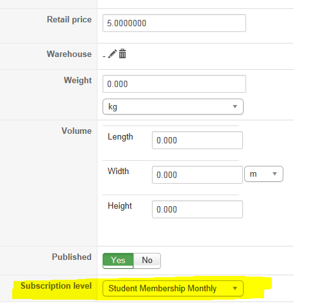Image resolution: width=309 pixels, height=306 pixels.
Task: Focus the Length input field
Action: pos(197,140)
